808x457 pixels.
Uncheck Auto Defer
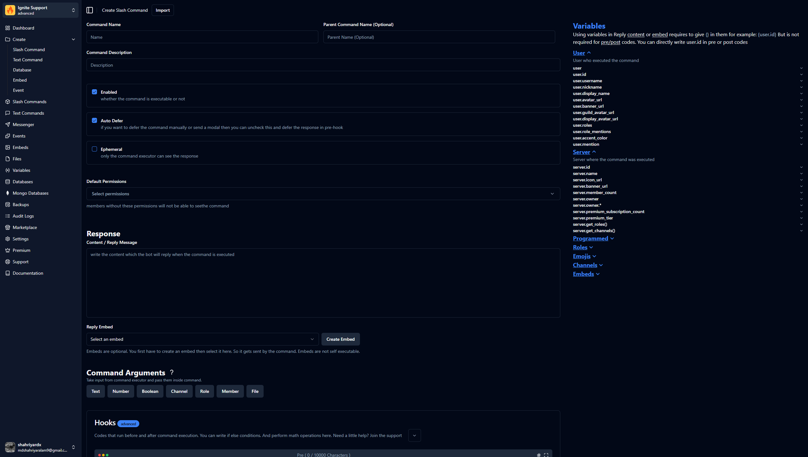[94, 120]
